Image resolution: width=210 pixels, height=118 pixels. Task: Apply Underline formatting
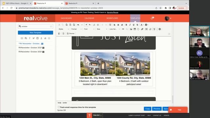point(134,25)
